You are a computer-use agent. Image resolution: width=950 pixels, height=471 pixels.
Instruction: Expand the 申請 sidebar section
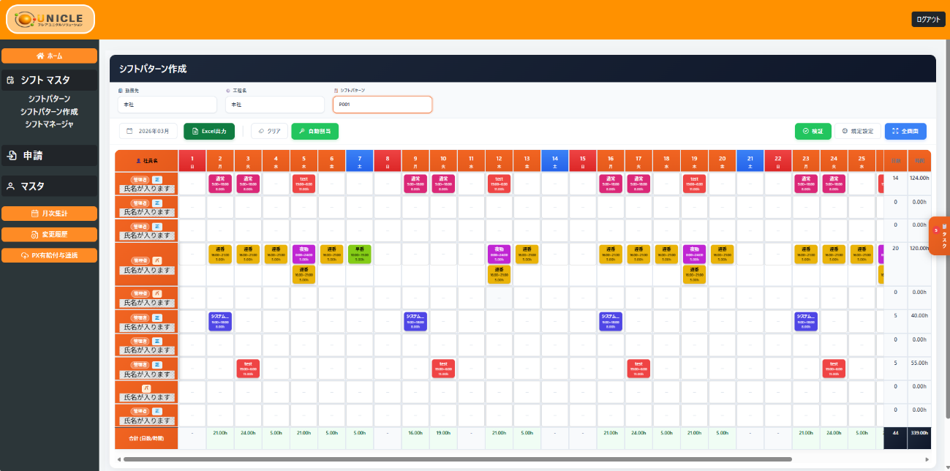click(x=49, y=155)
